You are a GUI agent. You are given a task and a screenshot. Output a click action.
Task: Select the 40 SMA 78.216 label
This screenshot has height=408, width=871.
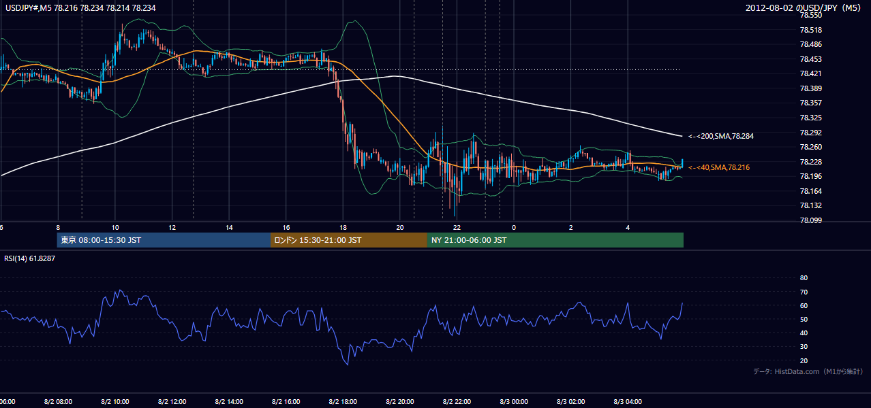coord(718,167)
